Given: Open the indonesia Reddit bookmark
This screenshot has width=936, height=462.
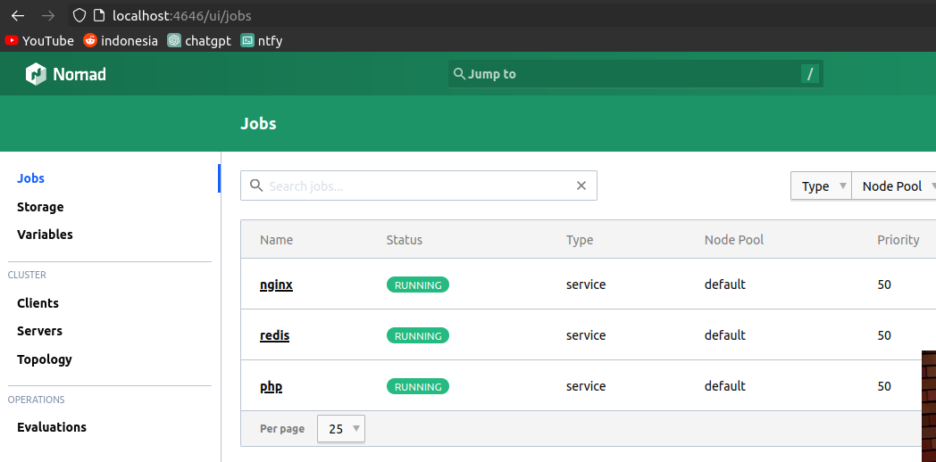Looking at the screenshot, I should click(121, 40).
